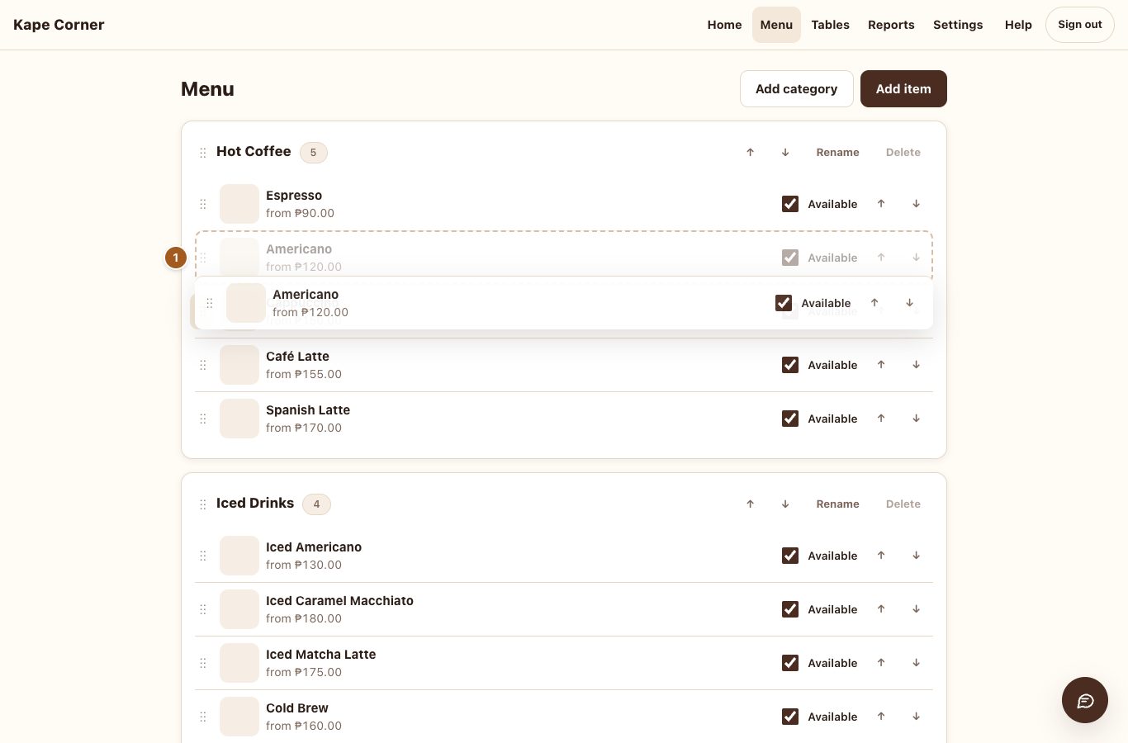This screenshot has width=1128, height=743.
Task: Move the Hot Coffee category down
Action: pyautogui.click(x=785, y=152)
